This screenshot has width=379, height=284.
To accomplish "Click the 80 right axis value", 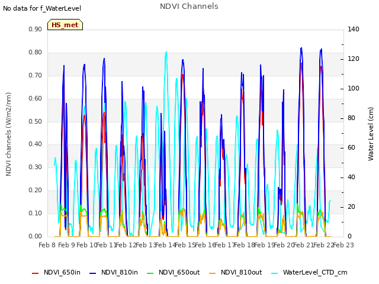I will tap(351, 118).
